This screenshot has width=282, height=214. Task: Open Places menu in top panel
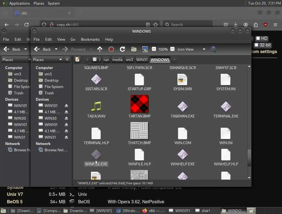[x=39, y=3]
